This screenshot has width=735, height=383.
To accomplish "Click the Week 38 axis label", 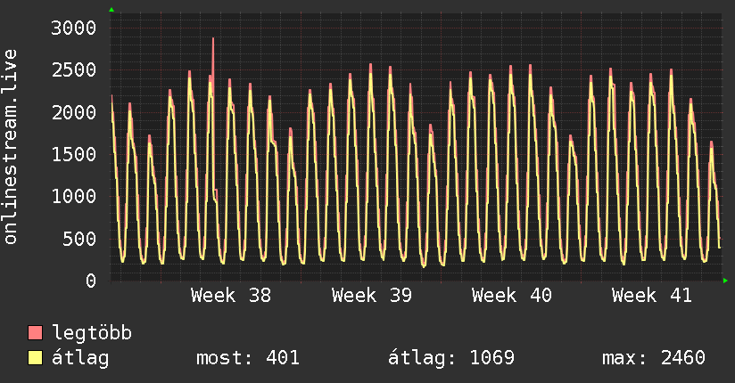I will coord(231,296).
